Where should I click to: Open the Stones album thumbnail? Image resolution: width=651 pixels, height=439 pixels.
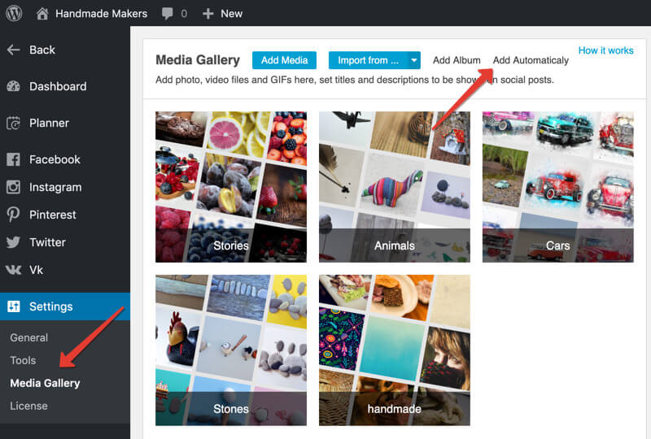231,350
